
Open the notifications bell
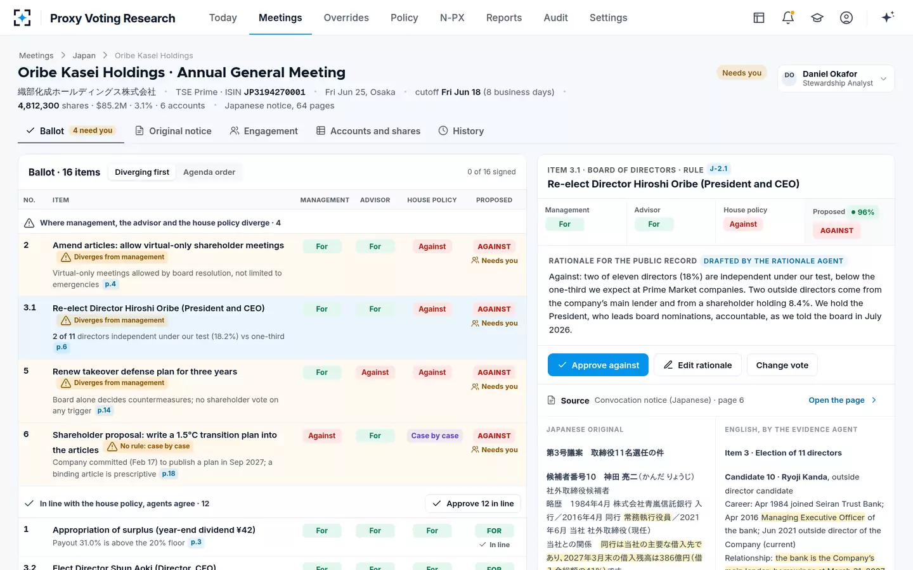(788, 18)
